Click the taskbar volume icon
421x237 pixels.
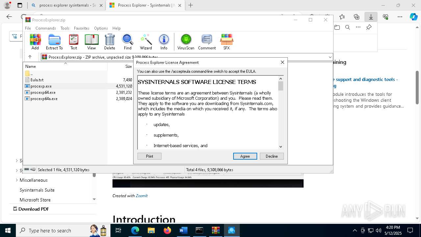378,230
